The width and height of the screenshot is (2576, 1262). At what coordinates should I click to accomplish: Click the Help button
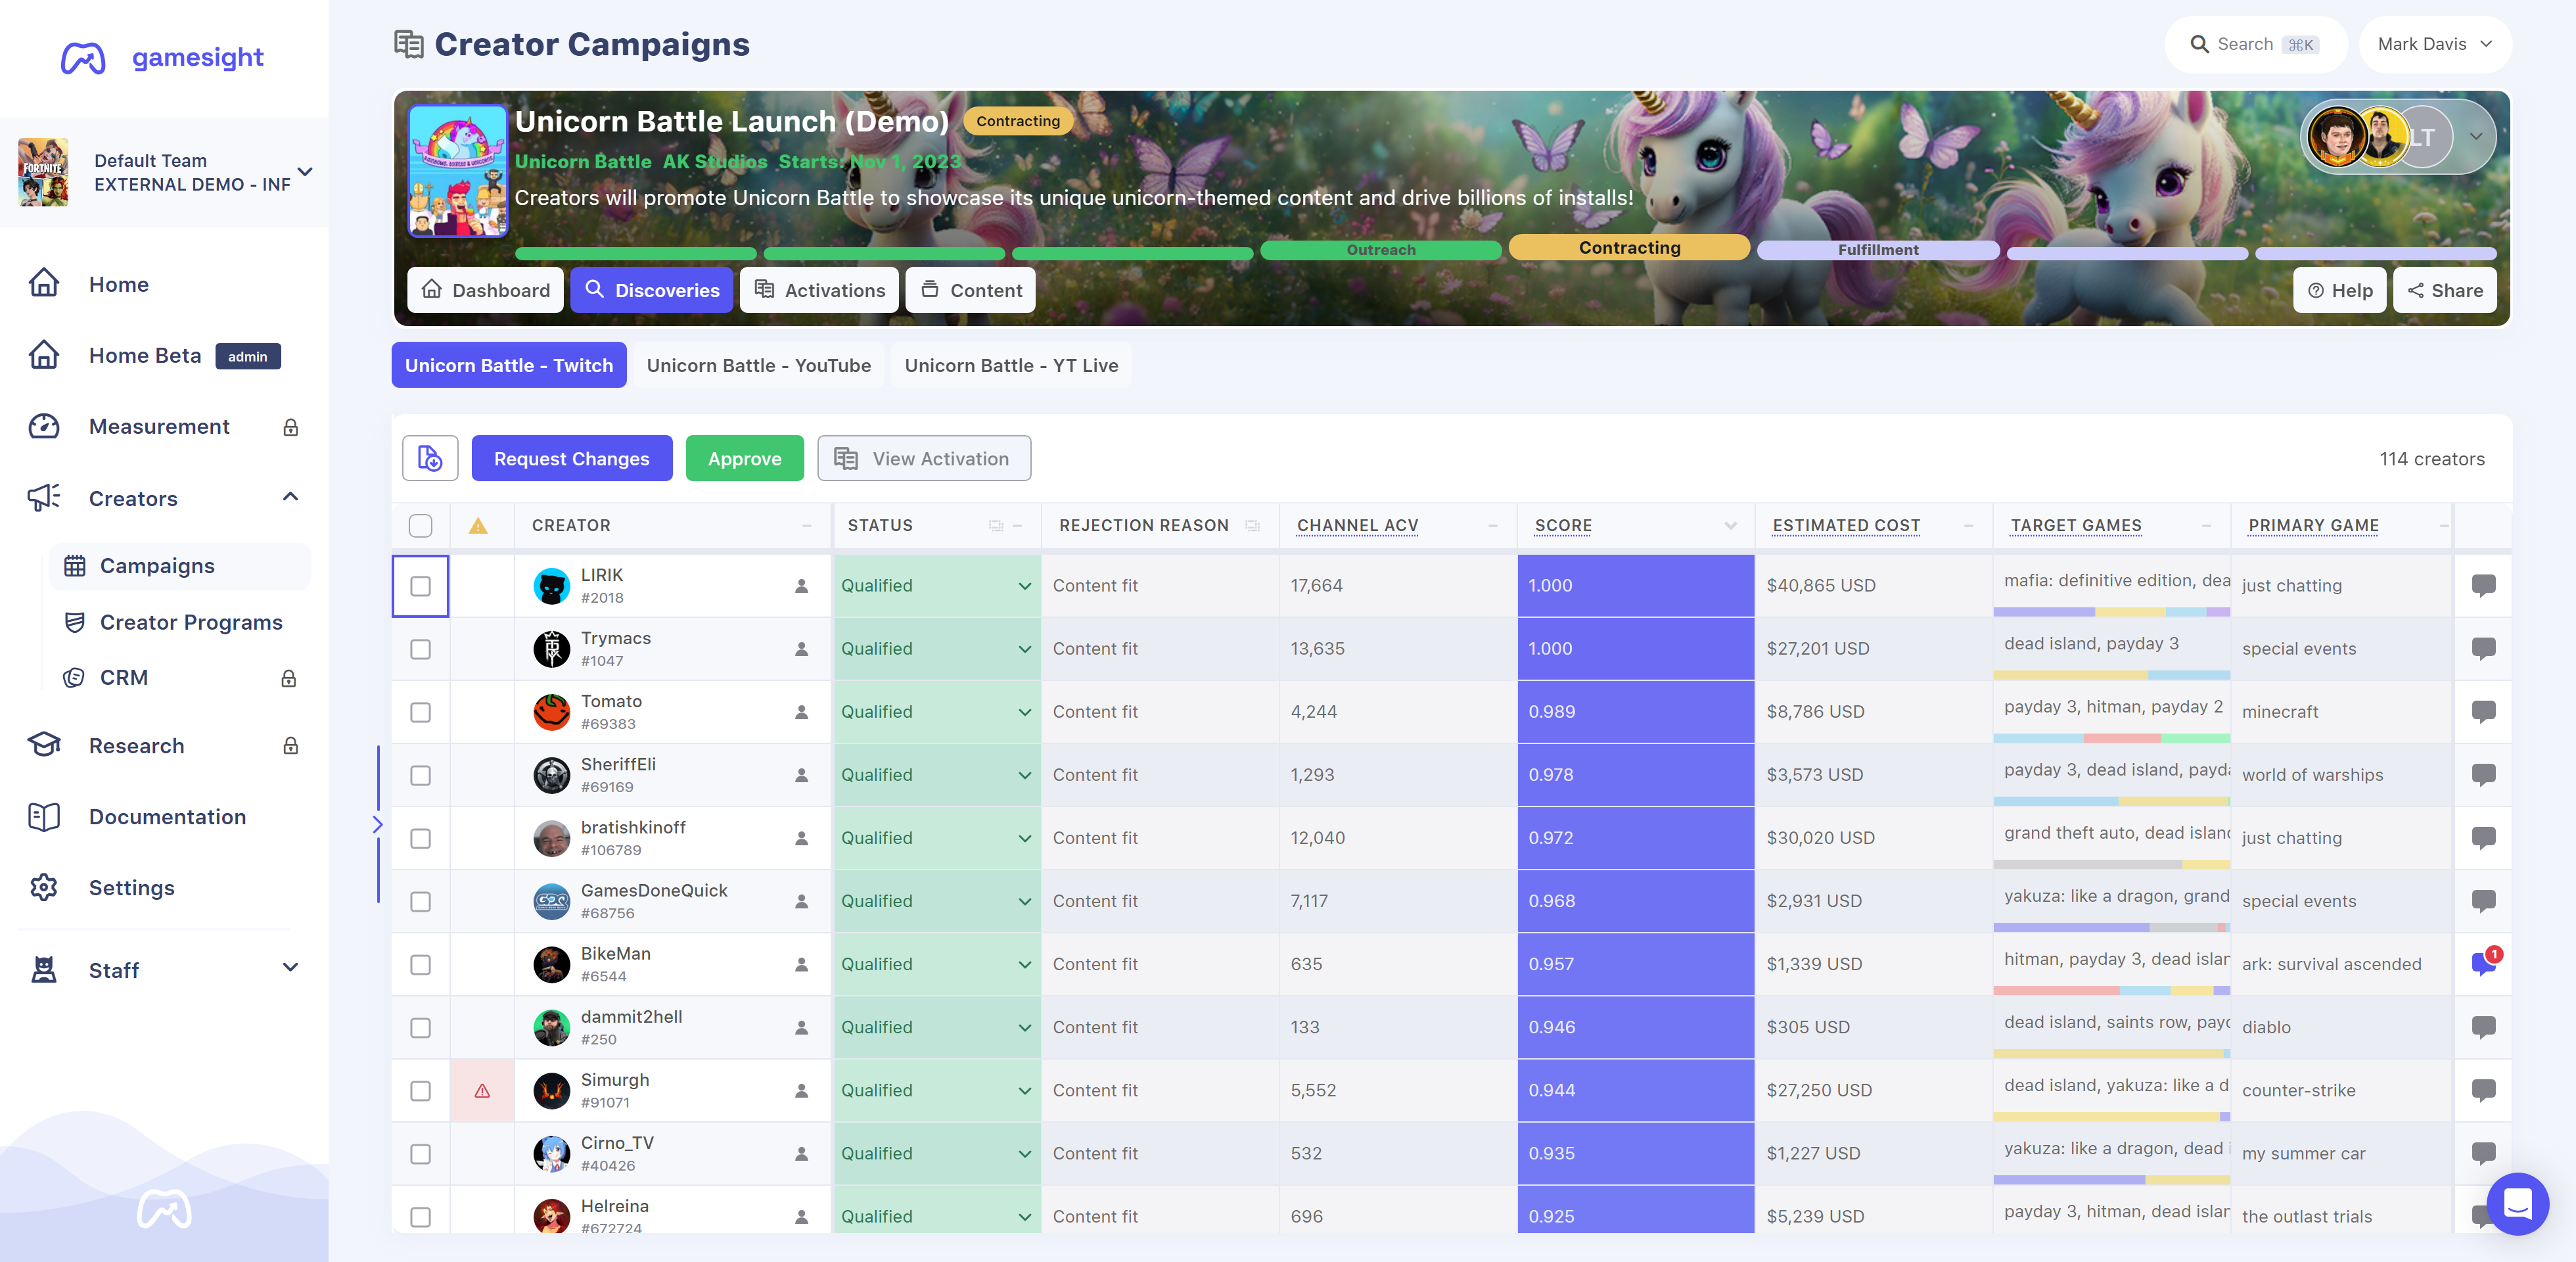[x=2339, y=290]
